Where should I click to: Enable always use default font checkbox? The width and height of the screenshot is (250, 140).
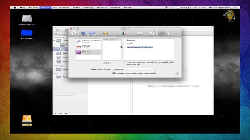click(x=125, y=62)
